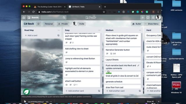Viewport: 186px width, 104px height.
Task: Click template icon at bottom of Easy list
Action: [99, 91]
